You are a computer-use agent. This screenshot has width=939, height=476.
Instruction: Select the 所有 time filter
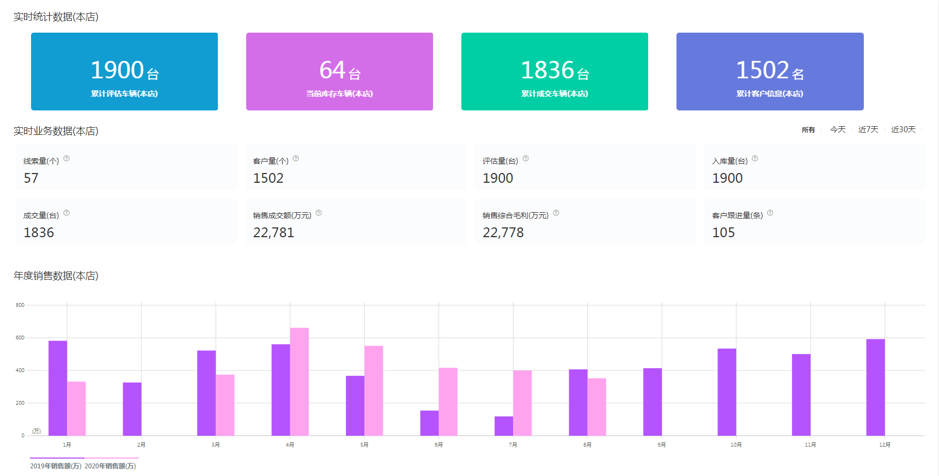[x=808, y=130]
